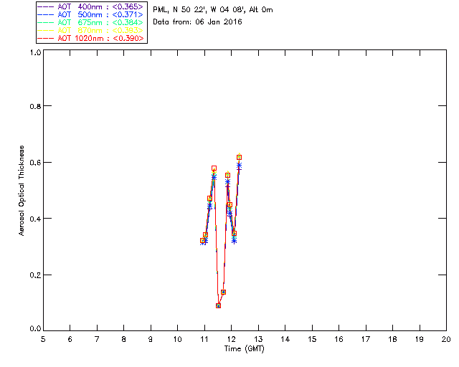The image size is (459, 367).
Task: Click the AOT 675nm legend entry
Action: (90, 22)
